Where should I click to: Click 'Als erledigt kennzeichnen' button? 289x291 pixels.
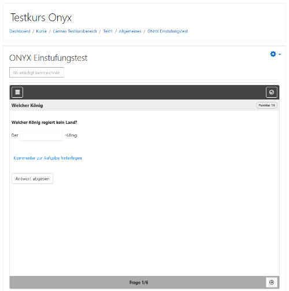click(x=36, y=72)
